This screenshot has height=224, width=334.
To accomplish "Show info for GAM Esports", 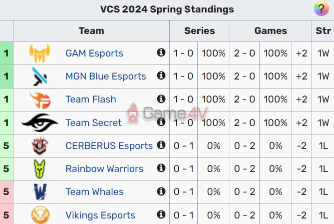I will coord(161,52).
